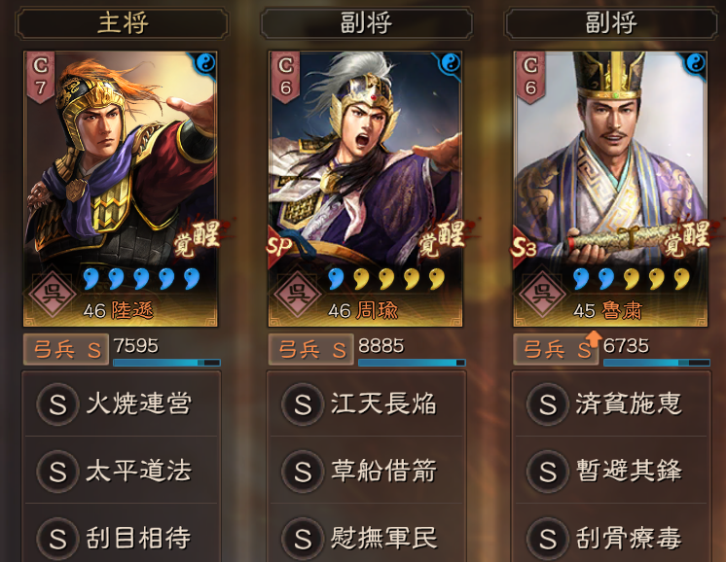Click the C7 cost badge on 陸遜's card
Image resolution: width=726 pixels, height=562 pixels.
pyautogui.click(x=40, y=77)
